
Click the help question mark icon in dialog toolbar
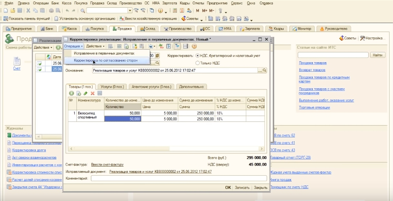point(194,46)
